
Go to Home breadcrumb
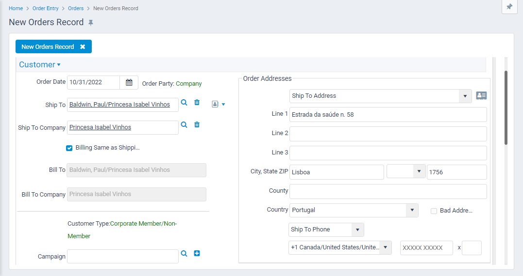[16, 8]
